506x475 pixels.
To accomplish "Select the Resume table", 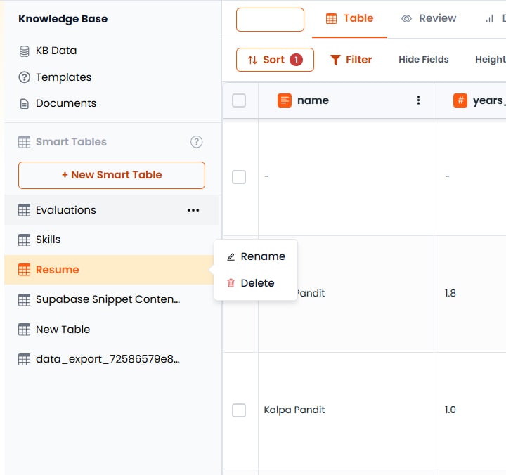I will (x=110, y=270).
